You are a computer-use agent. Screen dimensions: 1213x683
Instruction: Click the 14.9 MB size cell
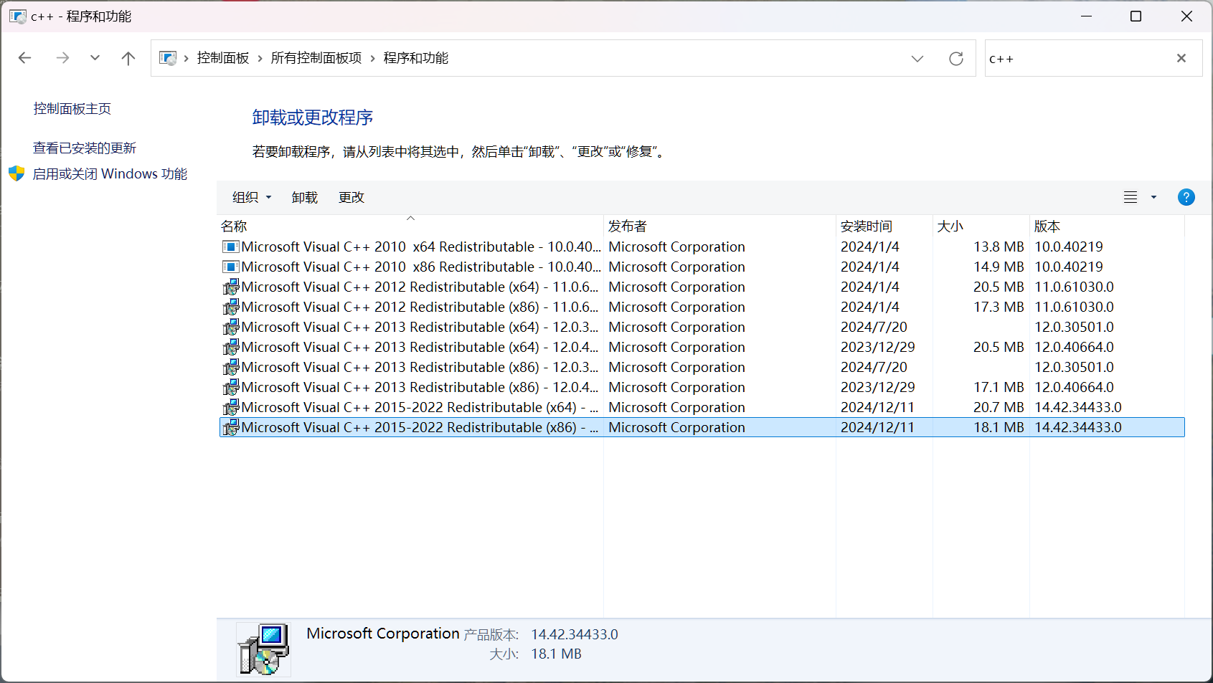coord(999,267)
